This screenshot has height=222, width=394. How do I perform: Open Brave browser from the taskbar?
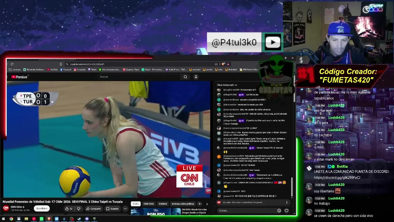point(49,219)
